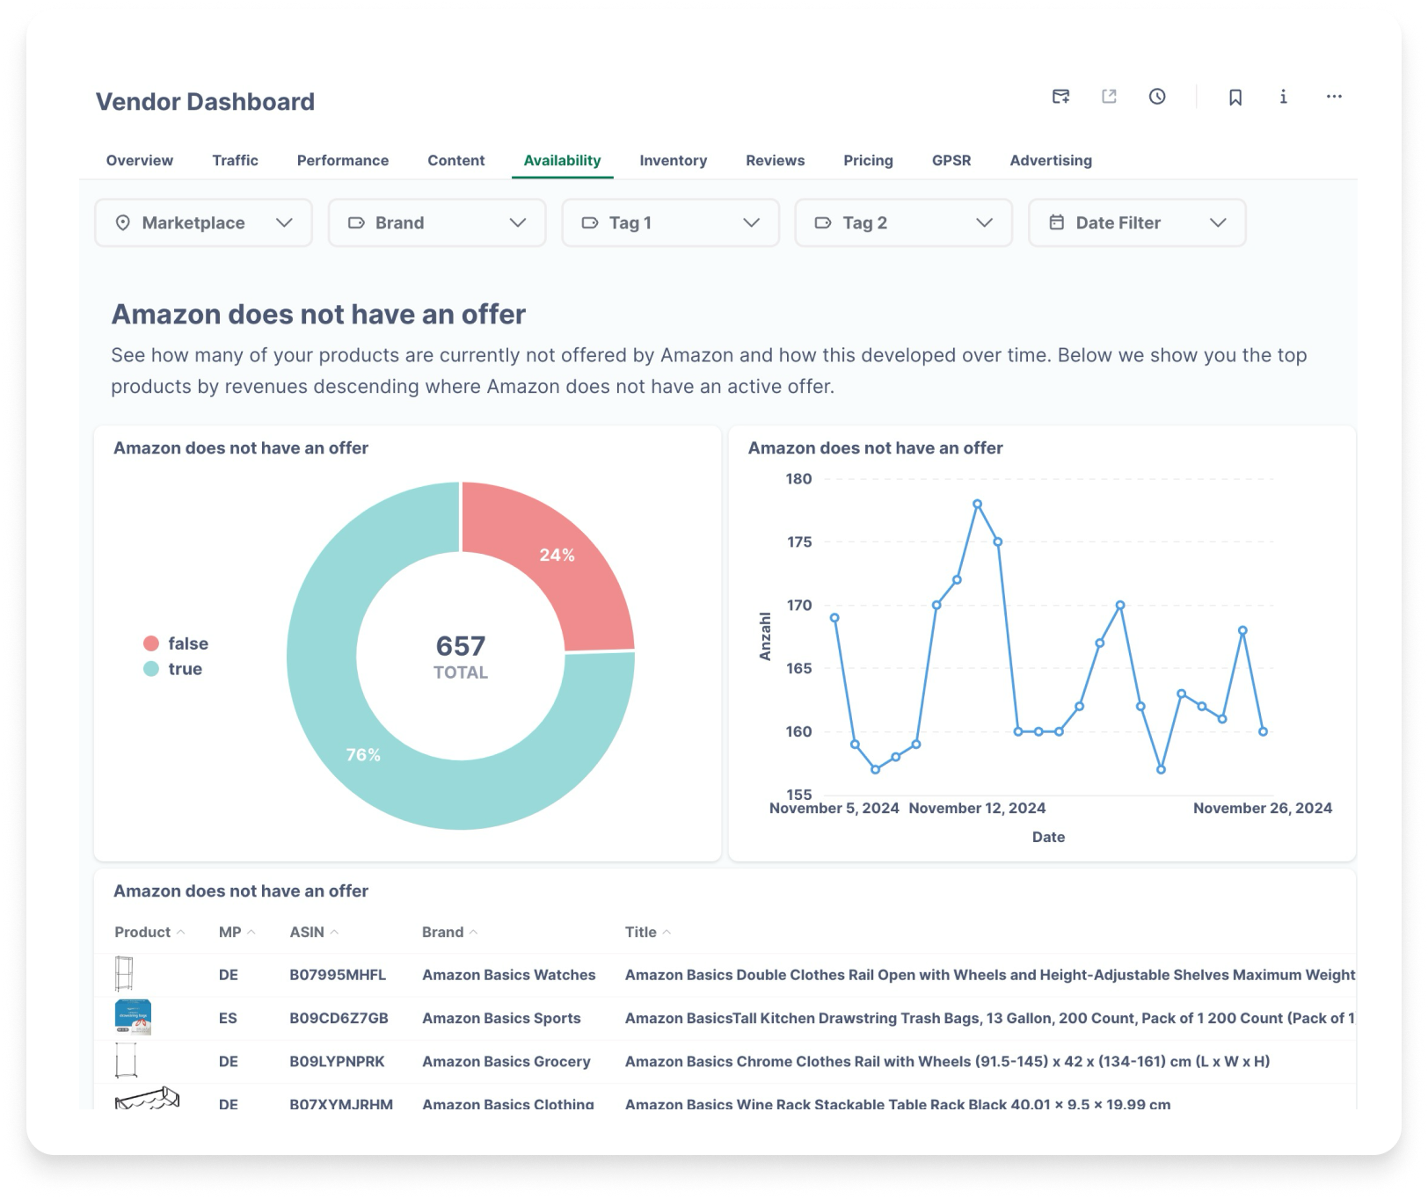Screen dimensions: 1428x1199
Task: Sort table by MP column arrow
Action: click(251, 932)
